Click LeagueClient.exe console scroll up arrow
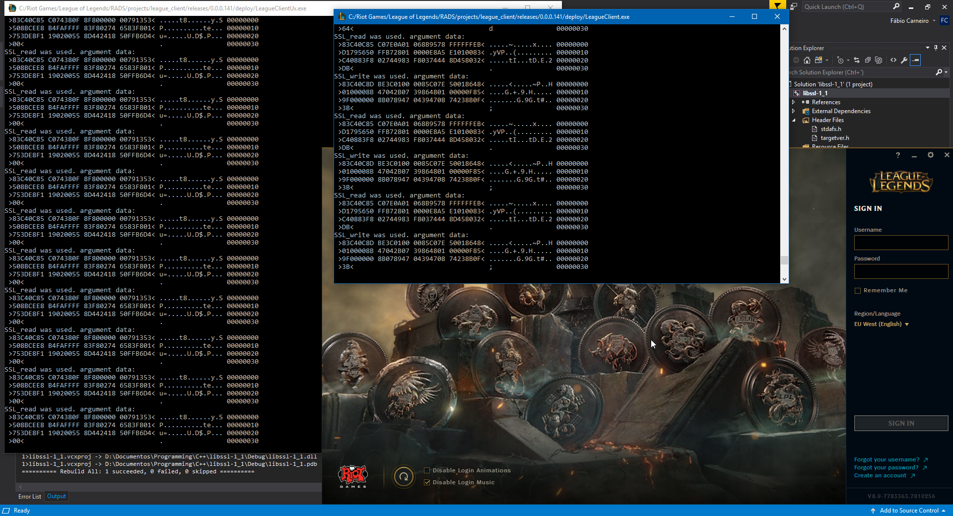 click(784, 29)
